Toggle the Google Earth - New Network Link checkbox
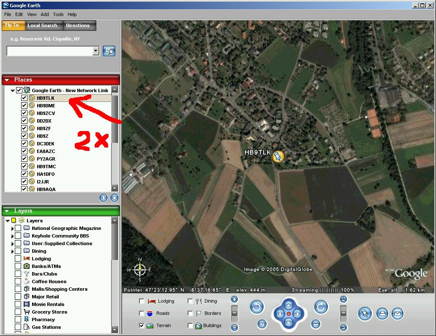This screenshot has width=436, height=336. click(x=19, y=90)
